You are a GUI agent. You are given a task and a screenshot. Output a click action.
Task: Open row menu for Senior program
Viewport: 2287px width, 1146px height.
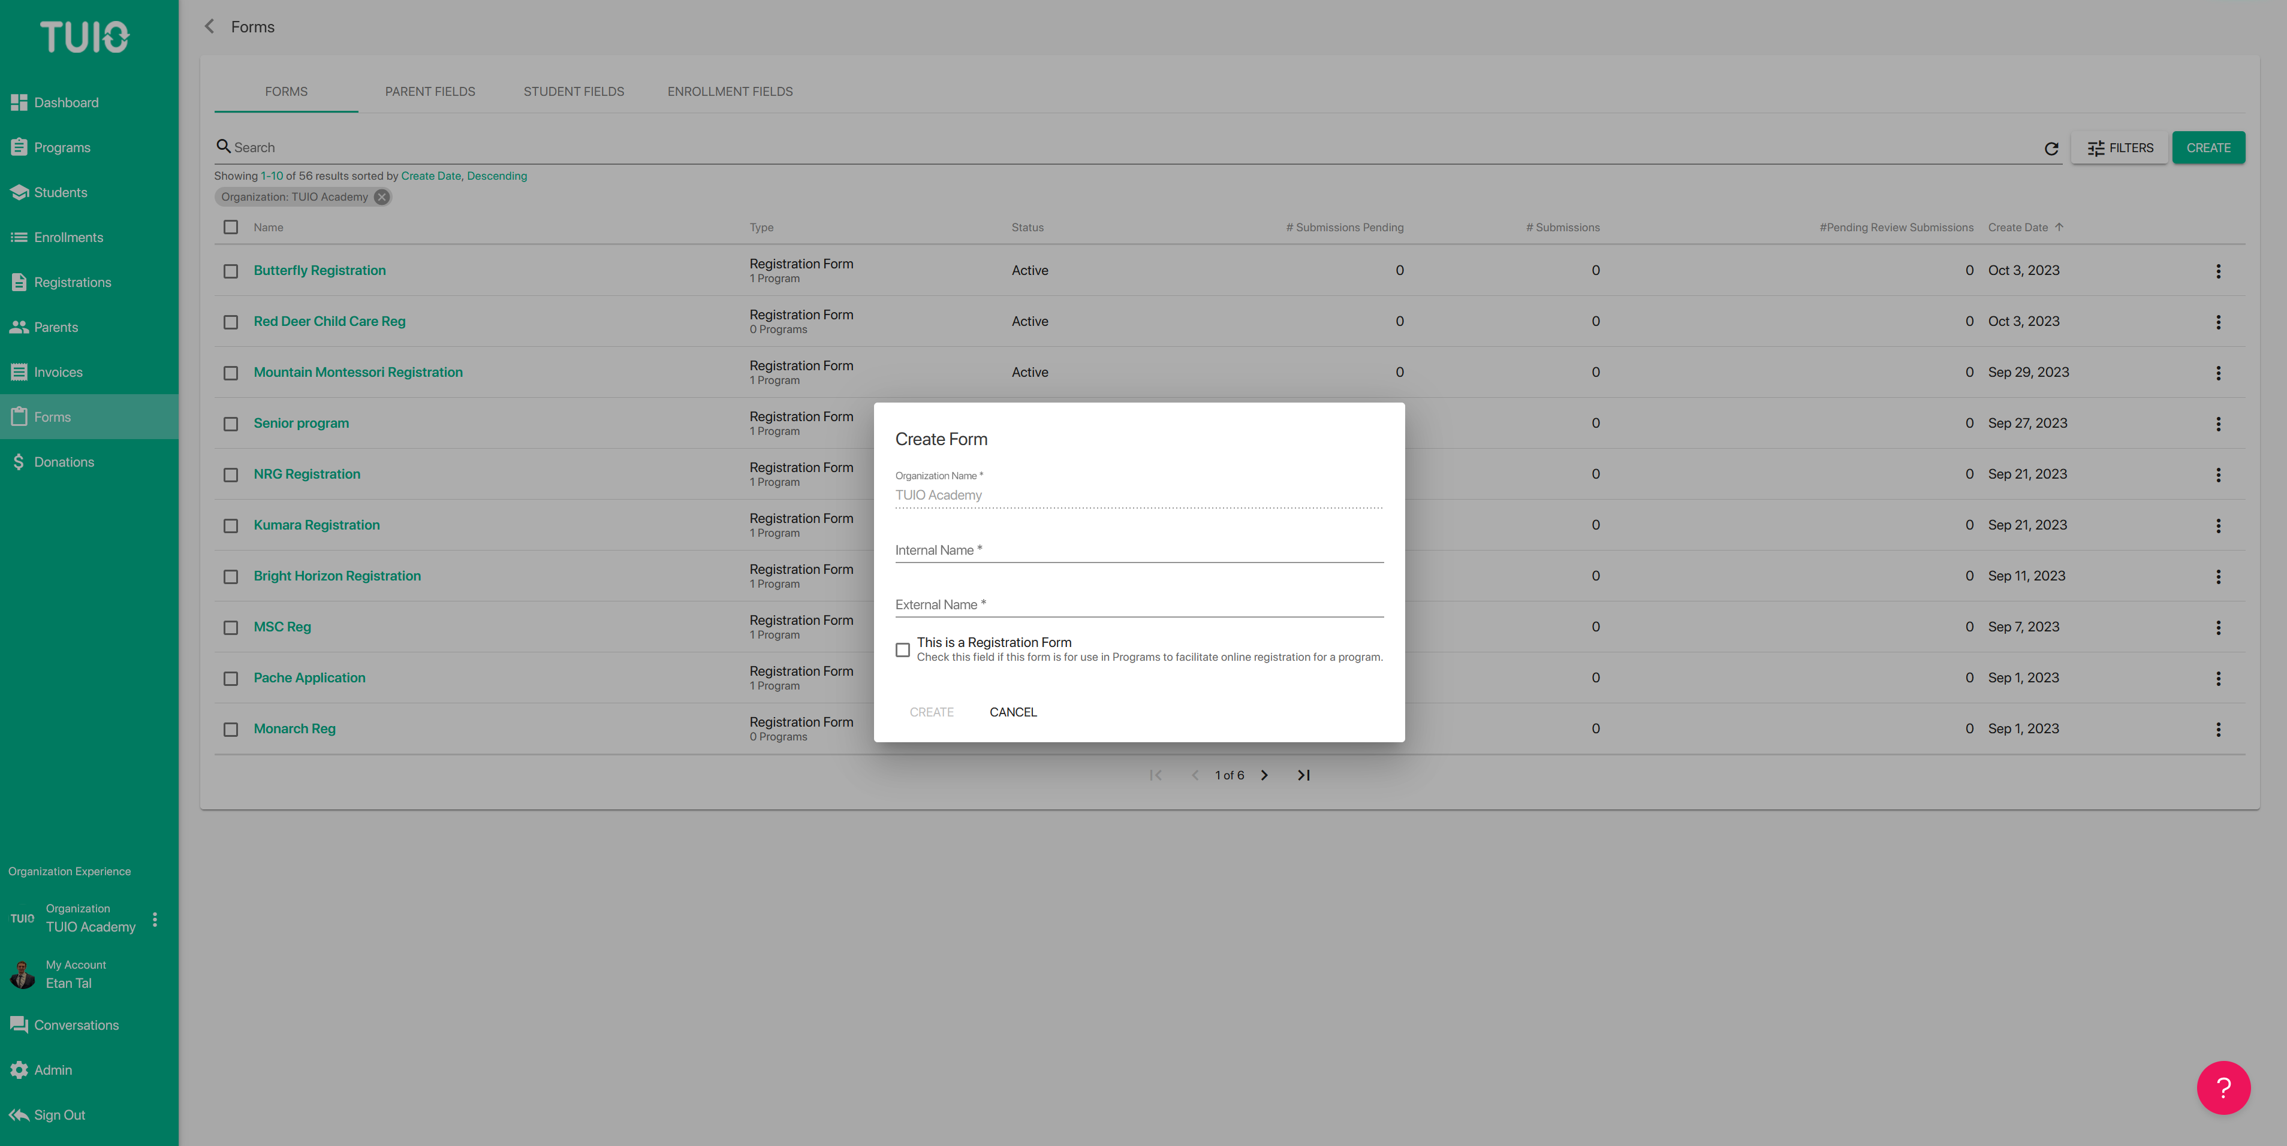[x=2217, y=424]
